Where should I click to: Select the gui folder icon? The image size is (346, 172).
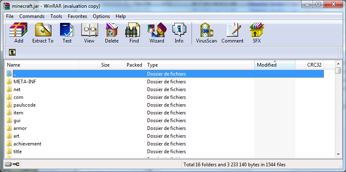[9, 121]
